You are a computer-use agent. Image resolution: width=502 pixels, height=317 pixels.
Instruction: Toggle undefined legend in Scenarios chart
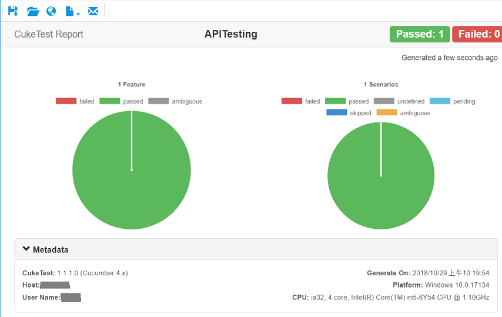click(399, 101)
